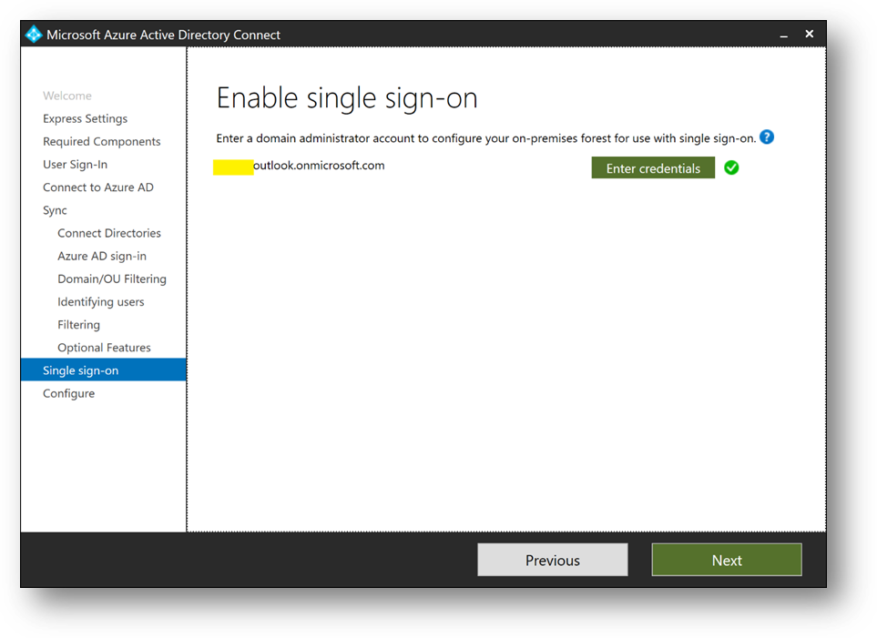Select Welcome in the sidebar
Screen dimensions: 877x638
[x=67, y=96]
